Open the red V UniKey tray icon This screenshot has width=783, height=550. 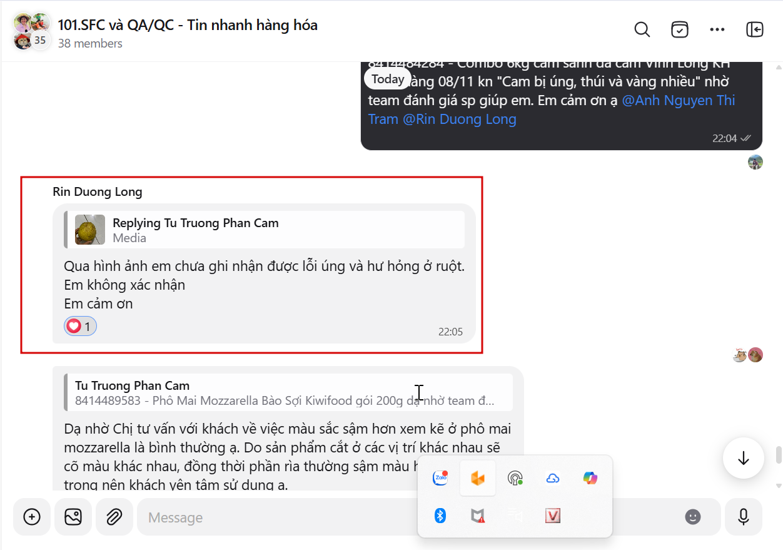[x=552, y=516]
